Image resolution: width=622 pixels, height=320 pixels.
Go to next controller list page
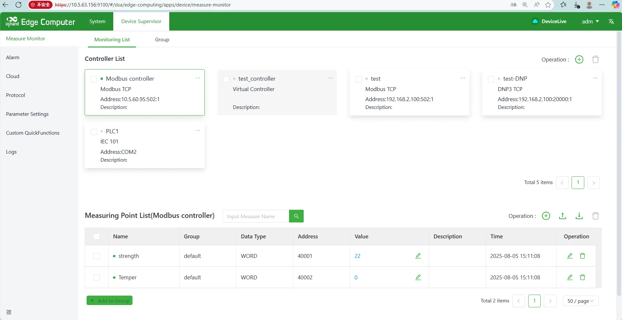594,182
